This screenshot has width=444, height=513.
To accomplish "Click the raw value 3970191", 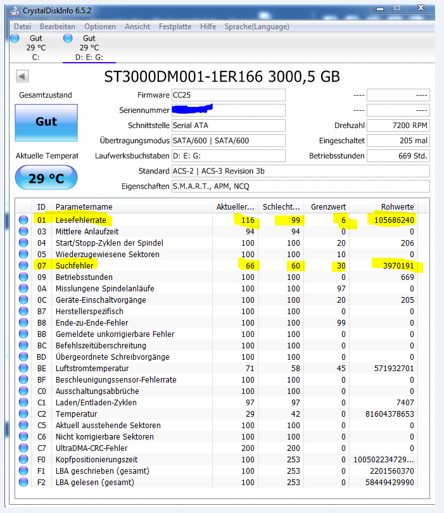I will [x=398, y=265].
